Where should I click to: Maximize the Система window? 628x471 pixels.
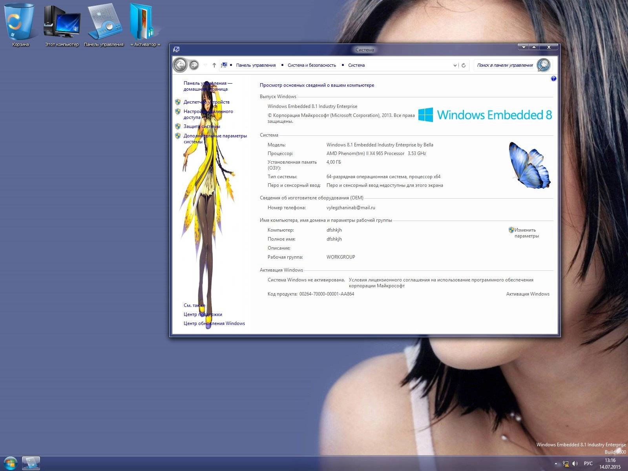[x=534, y=47]
